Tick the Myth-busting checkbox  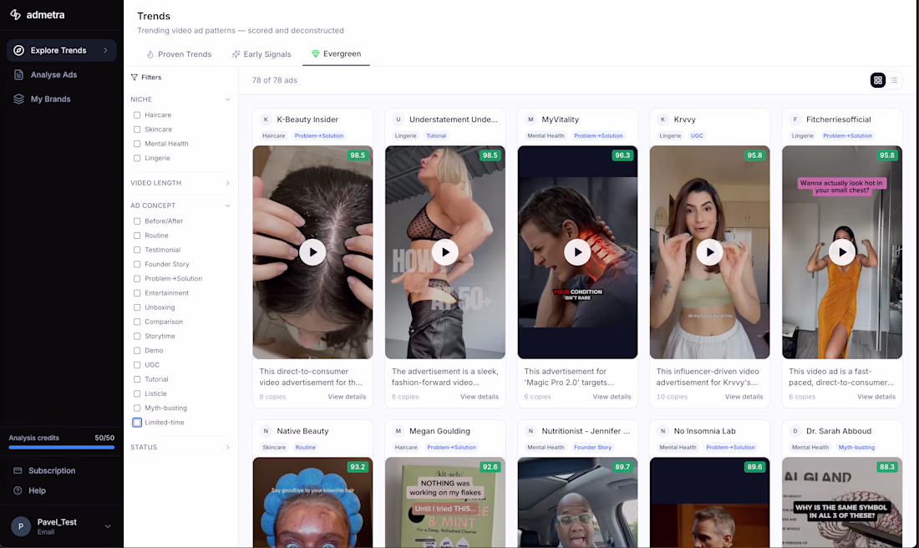(x=137, y=408)
